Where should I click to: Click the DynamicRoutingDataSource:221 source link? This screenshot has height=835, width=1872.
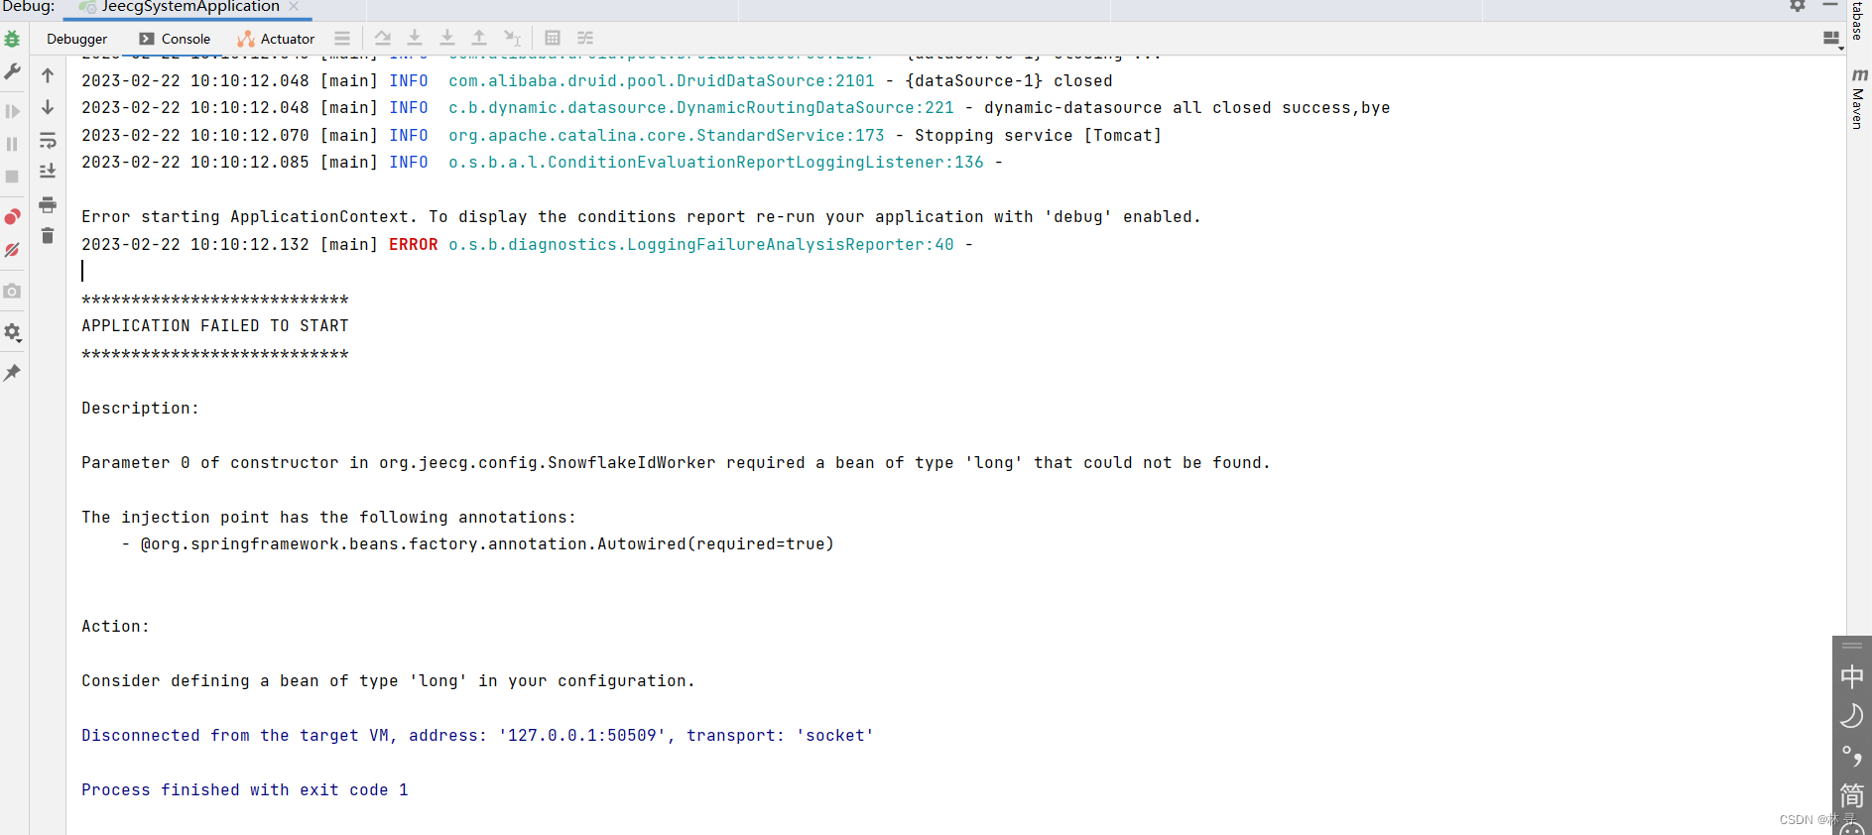(701, 108)
